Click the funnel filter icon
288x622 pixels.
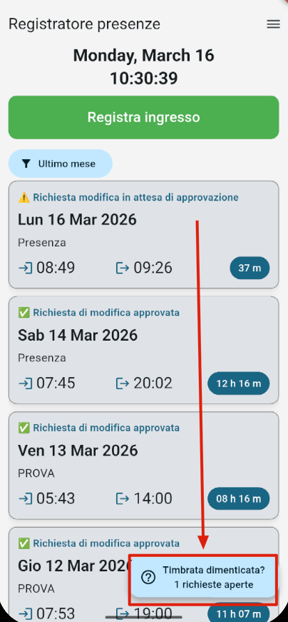click(x=26, y=164)
